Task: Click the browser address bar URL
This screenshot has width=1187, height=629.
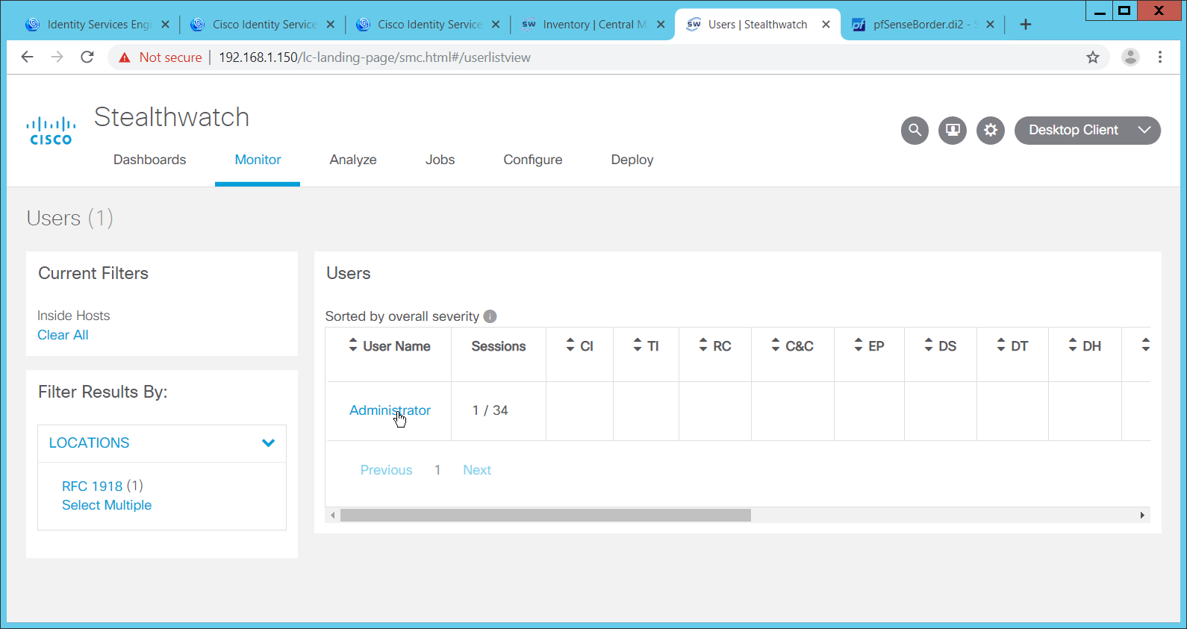Action: [374, 57]
